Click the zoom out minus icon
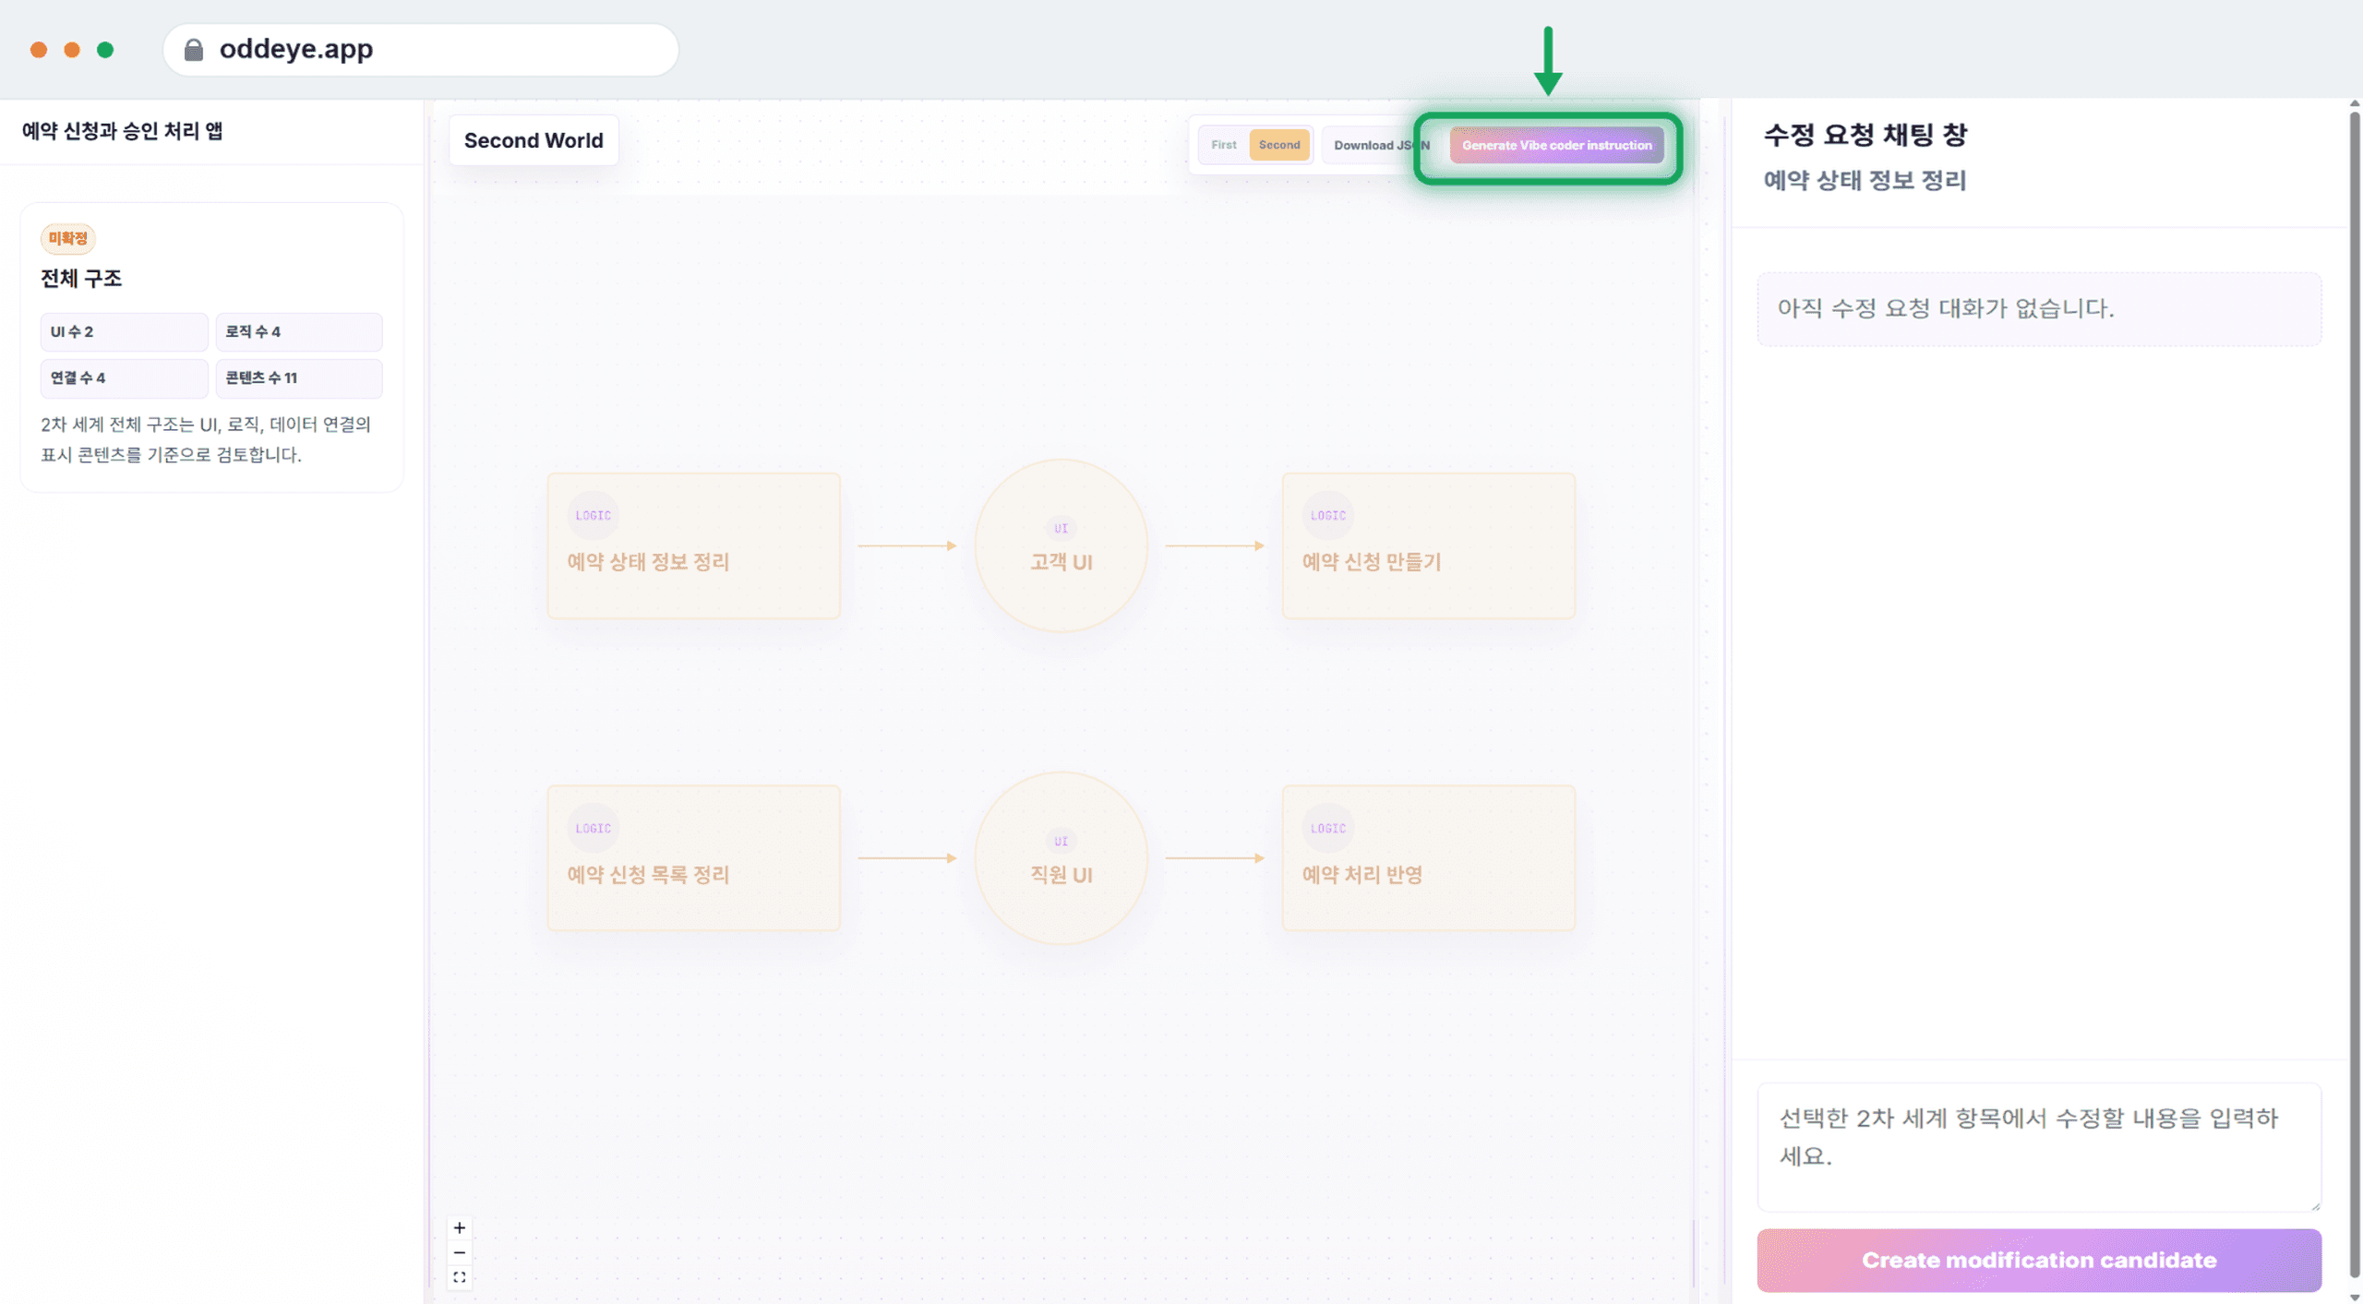2363x1304 pixels. coord(459,1252)
